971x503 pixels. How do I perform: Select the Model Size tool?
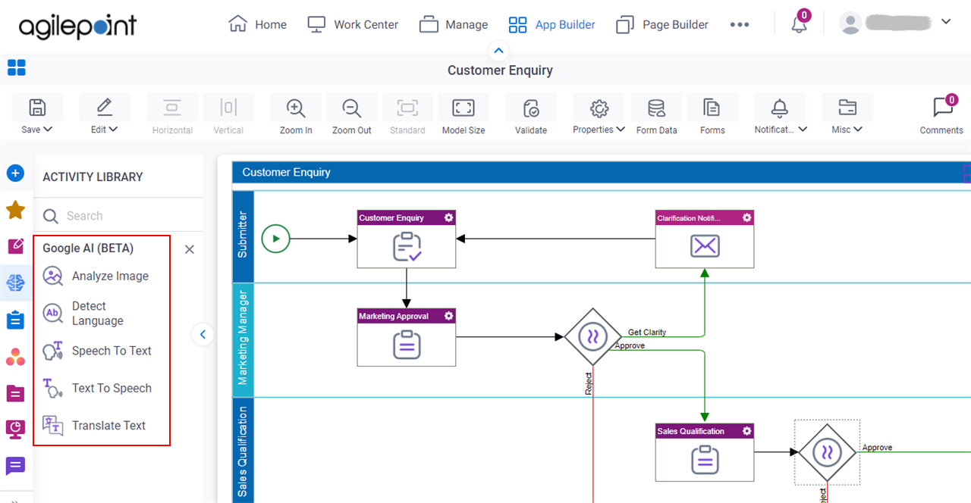pos(463,108)
